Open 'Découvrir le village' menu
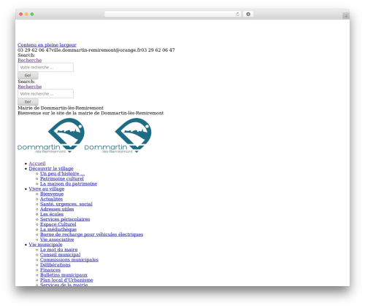365x308 pixels. click(x=51, y=169)
